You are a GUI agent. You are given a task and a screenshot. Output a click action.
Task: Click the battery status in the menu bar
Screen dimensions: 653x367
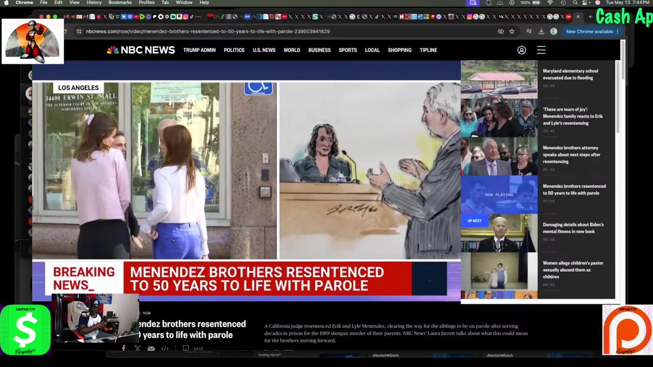530,3
